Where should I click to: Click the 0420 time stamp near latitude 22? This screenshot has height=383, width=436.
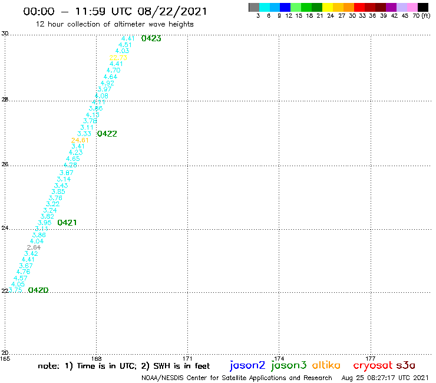(38, 290)
